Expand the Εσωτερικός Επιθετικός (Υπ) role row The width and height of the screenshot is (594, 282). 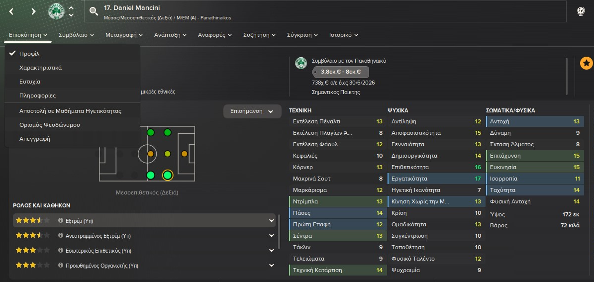(x=272, y=251)
